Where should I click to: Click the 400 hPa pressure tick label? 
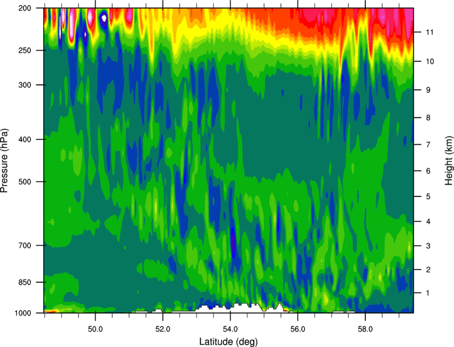[25, 139]
